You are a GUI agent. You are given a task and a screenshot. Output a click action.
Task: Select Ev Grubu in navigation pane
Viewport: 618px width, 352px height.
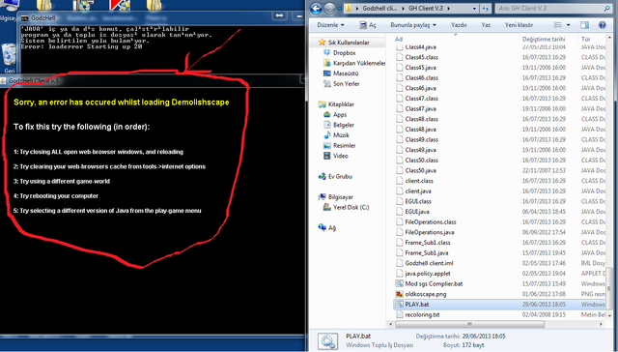click(x=340, y=176)
